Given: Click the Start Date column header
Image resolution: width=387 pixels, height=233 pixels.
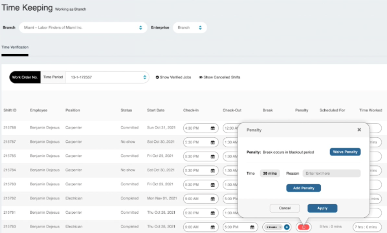Looking at the screenshot, I should click(156, 110).
